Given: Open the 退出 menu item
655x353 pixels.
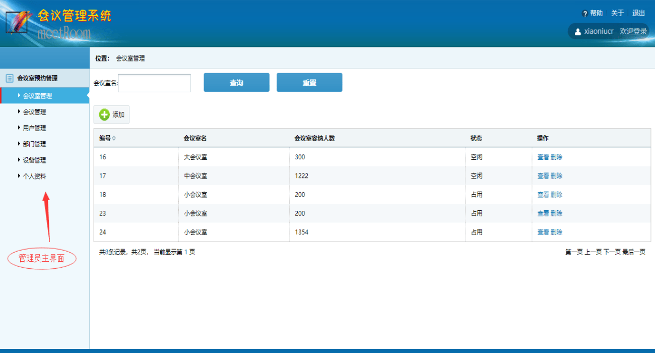Looking at the screenshot, I should (x=638, y=13).
